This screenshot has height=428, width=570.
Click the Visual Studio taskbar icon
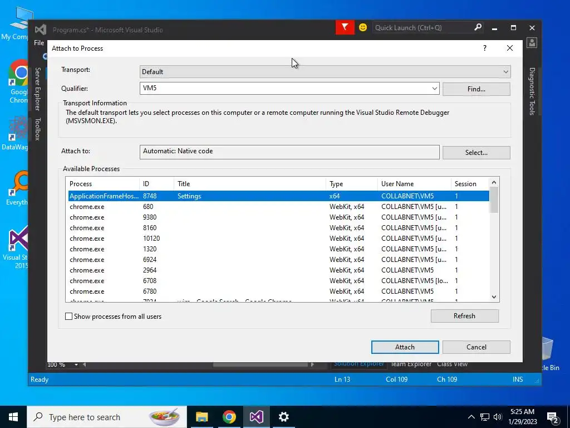(256, 417)
